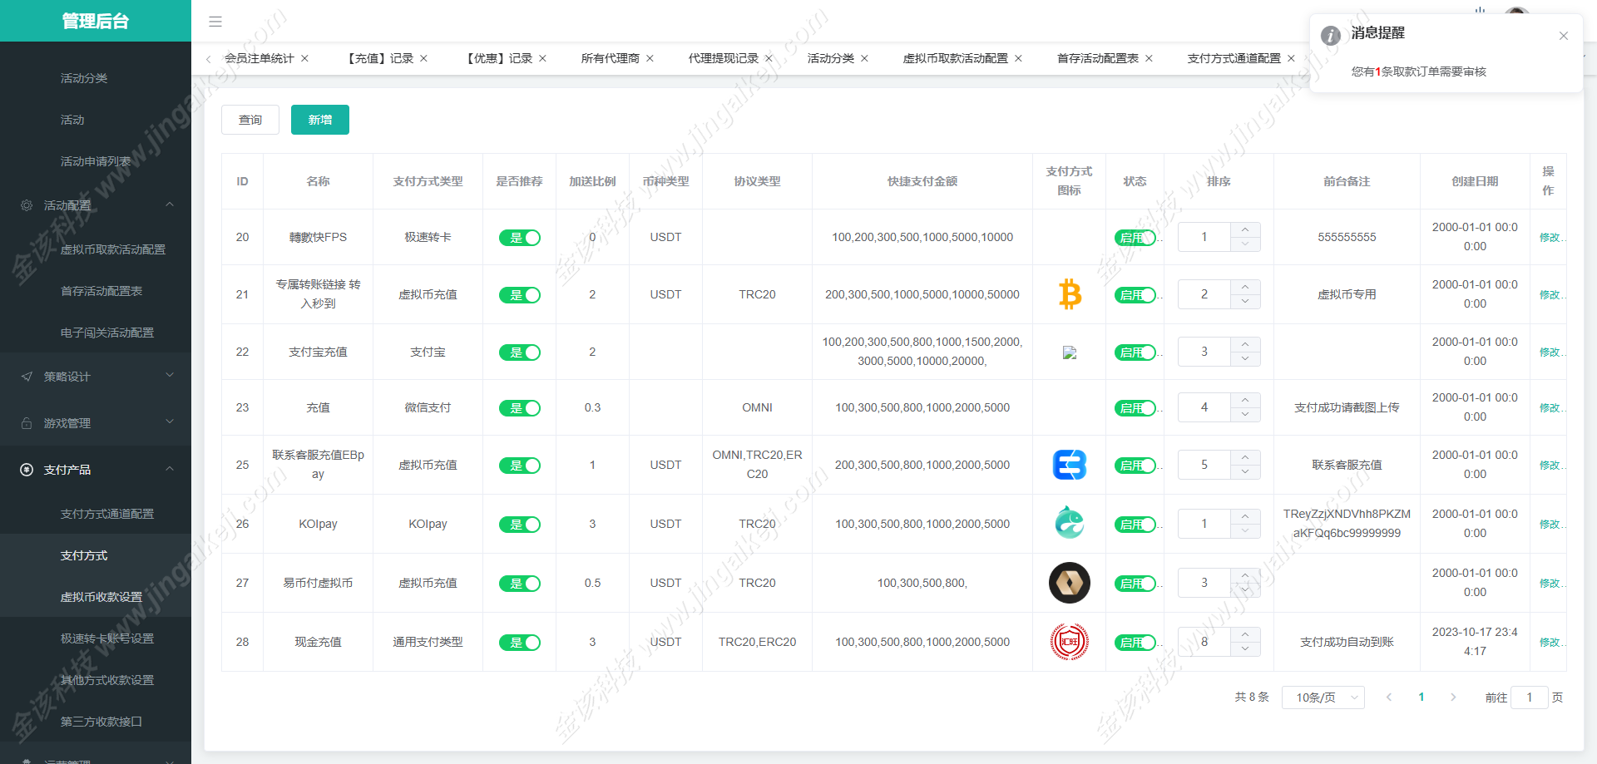The image size is (1597, 764).
Task: Open the 10条/页 page size dropdown
Action: pyautogui.click(x=1323, y=697)
